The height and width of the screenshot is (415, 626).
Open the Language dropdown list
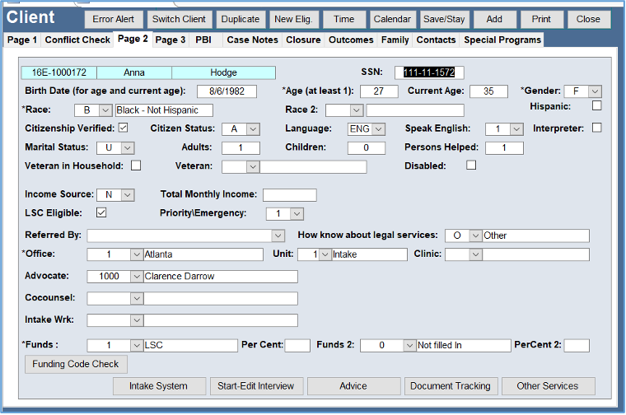tap(379, 128)
